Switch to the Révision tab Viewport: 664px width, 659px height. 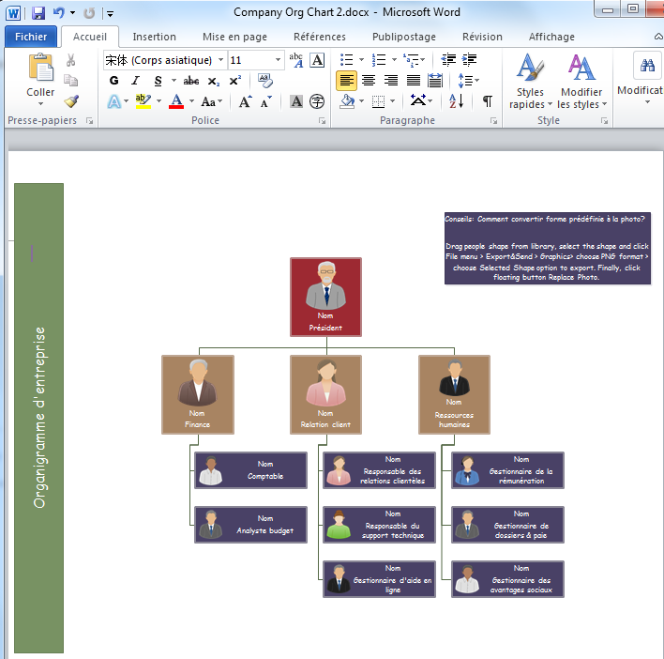pos(482,37)
